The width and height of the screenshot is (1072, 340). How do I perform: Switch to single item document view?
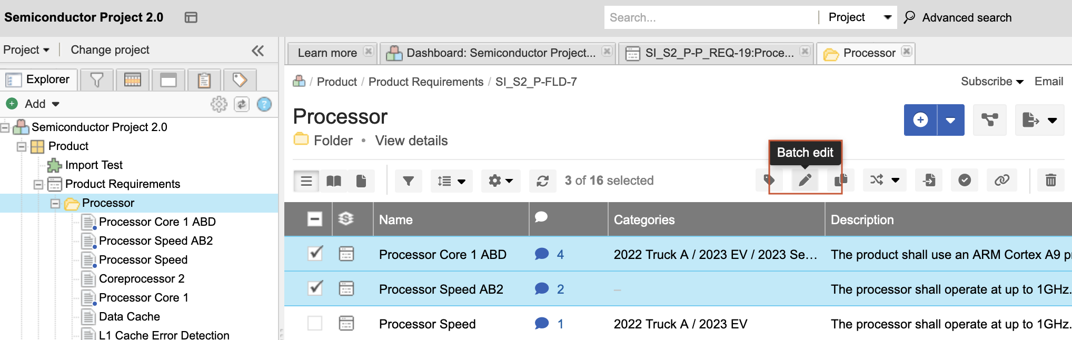pyautogui.click(x=361, y=181)
